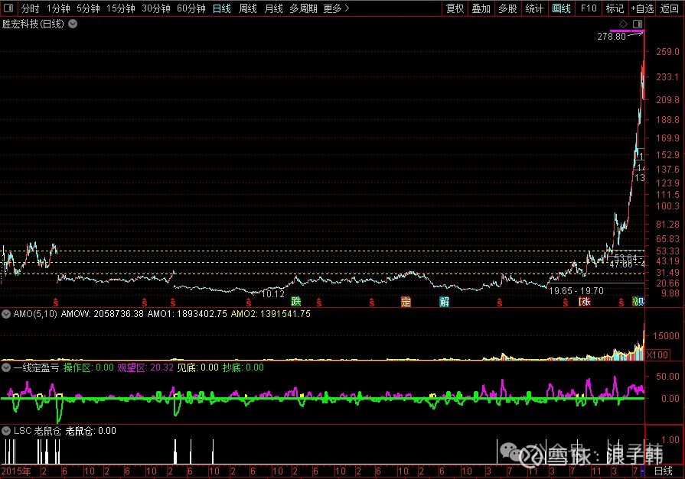The width and height of the screenshot is (685, 479).
Task: Switch to the 分时 view
Action: point(30,8)
